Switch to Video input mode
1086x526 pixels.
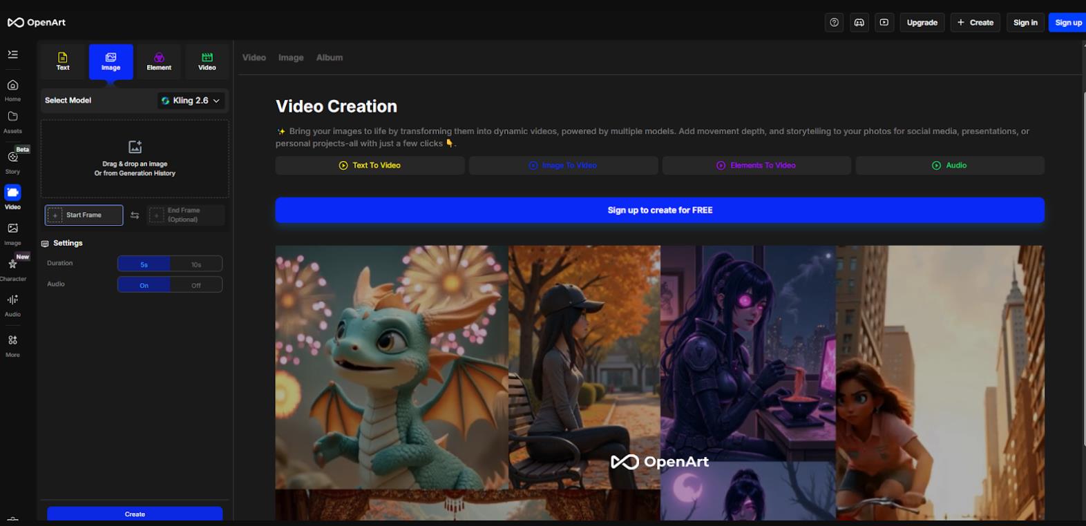pos(207,61)
